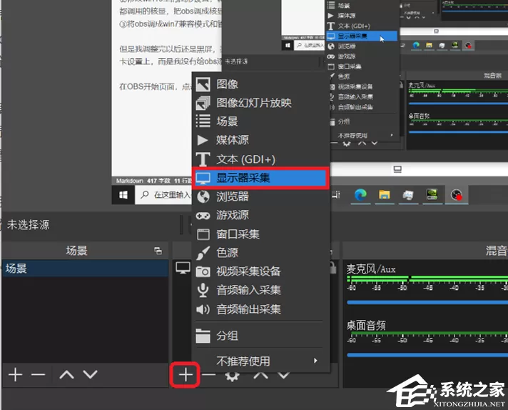
Task: Choose 窗口采集 from the menu
Action: [x=261, y=234]
